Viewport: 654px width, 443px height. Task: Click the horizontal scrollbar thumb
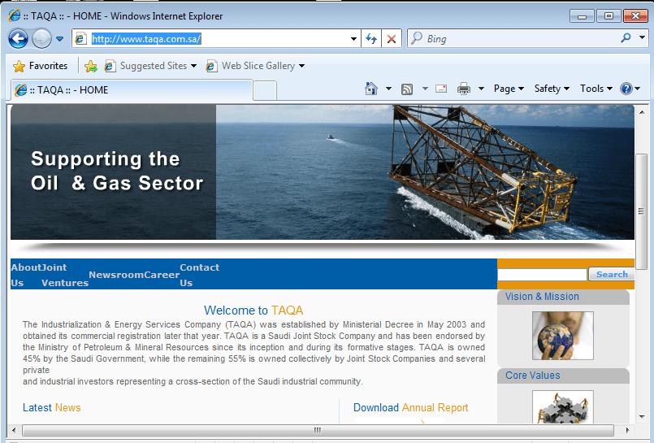point(318,430)
